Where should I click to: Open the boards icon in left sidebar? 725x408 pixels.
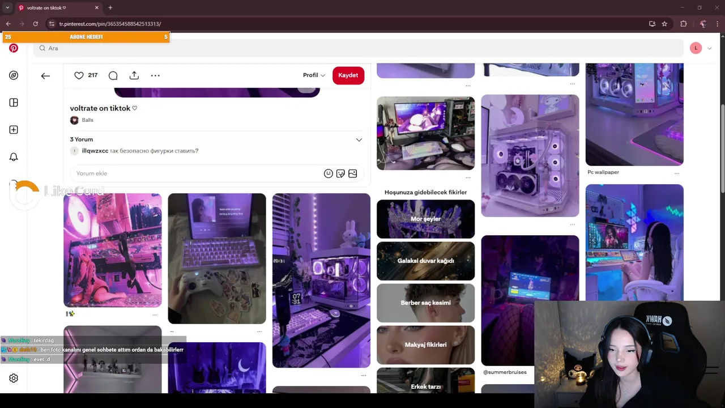14,103
